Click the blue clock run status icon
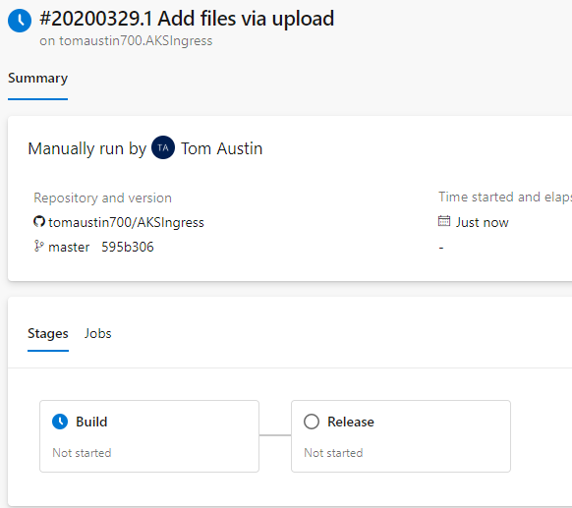Screen dimensions: 572x508 [20, 21]
